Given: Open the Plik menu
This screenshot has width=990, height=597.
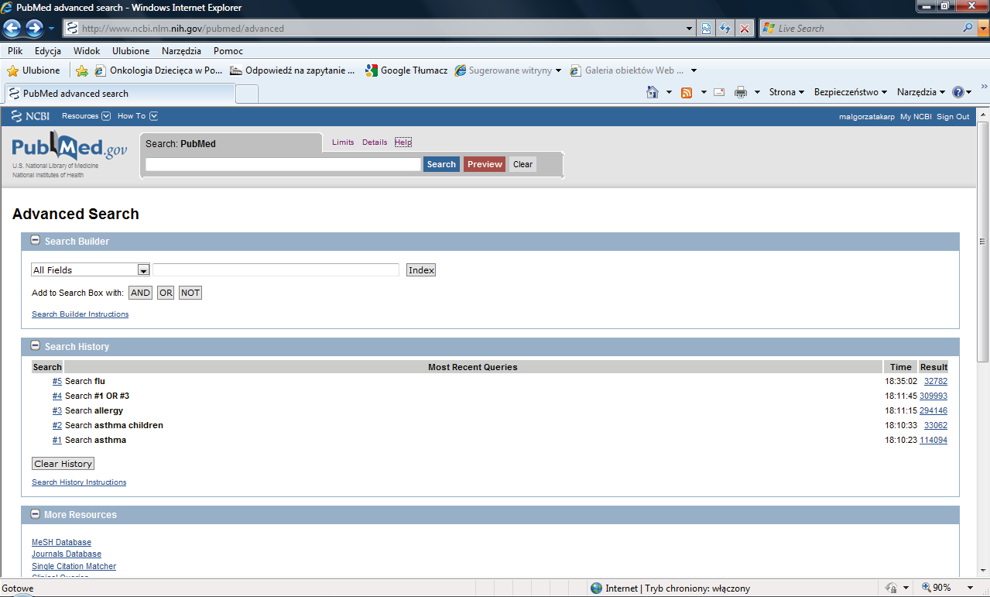Looking at the screenshot, I should point(15,51).
